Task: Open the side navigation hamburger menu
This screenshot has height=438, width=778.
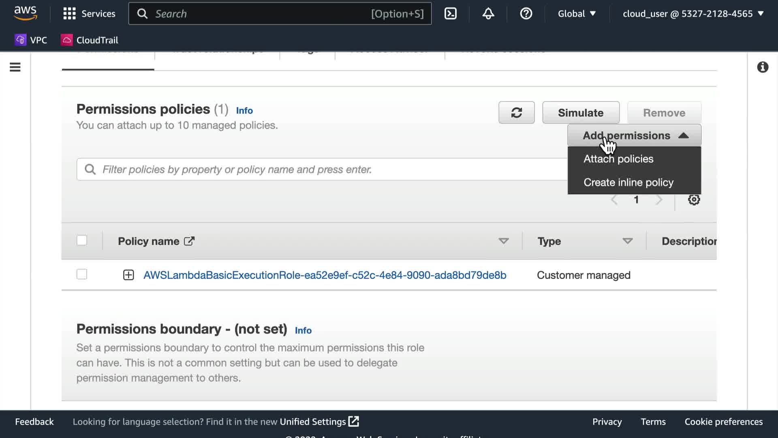Action: point(15,67)
